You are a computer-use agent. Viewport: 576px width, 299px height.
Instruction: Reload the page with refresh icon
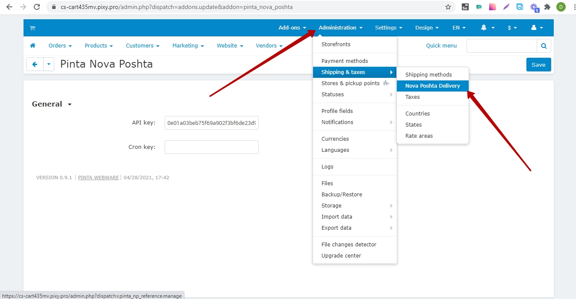pos(37,7)
